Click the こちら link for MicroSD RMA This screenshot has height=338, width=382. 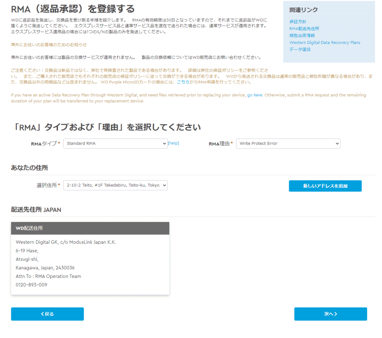[183, 82]
